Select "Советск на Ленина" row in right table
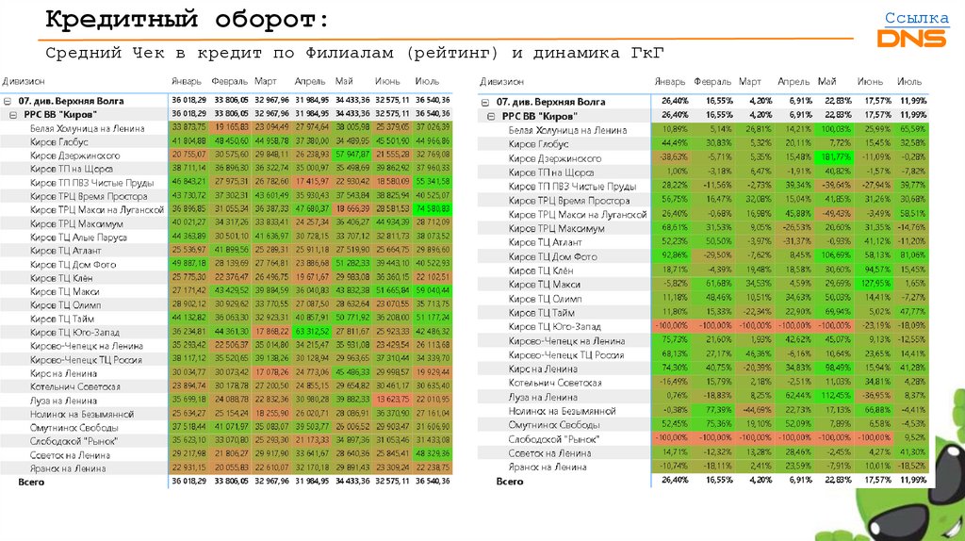Viewport: 965px width, 541px height. click(703, 453)
